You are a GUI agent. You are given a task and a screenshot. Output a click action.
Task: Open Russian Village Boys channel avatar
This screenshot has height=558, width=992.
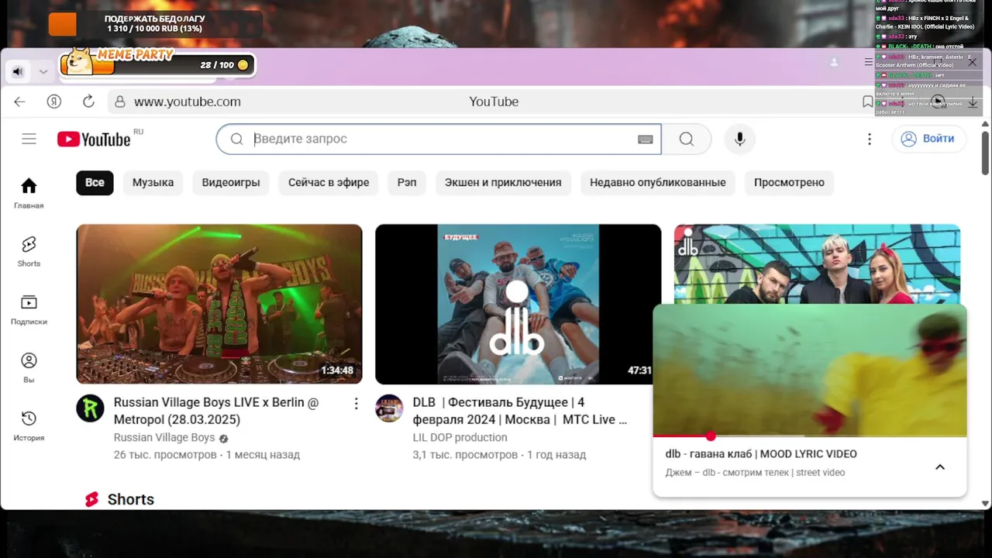click(90, 408)
